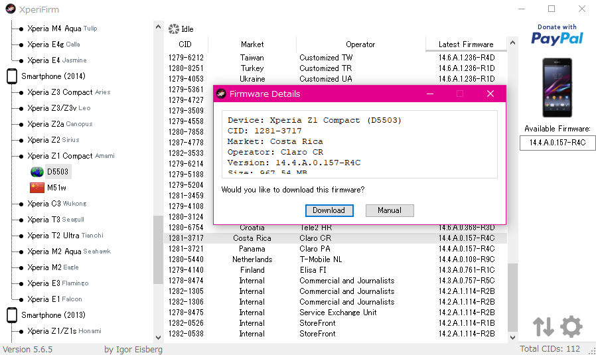
Task: Click the Donate with PayPal logo
Action: (557, 35)
